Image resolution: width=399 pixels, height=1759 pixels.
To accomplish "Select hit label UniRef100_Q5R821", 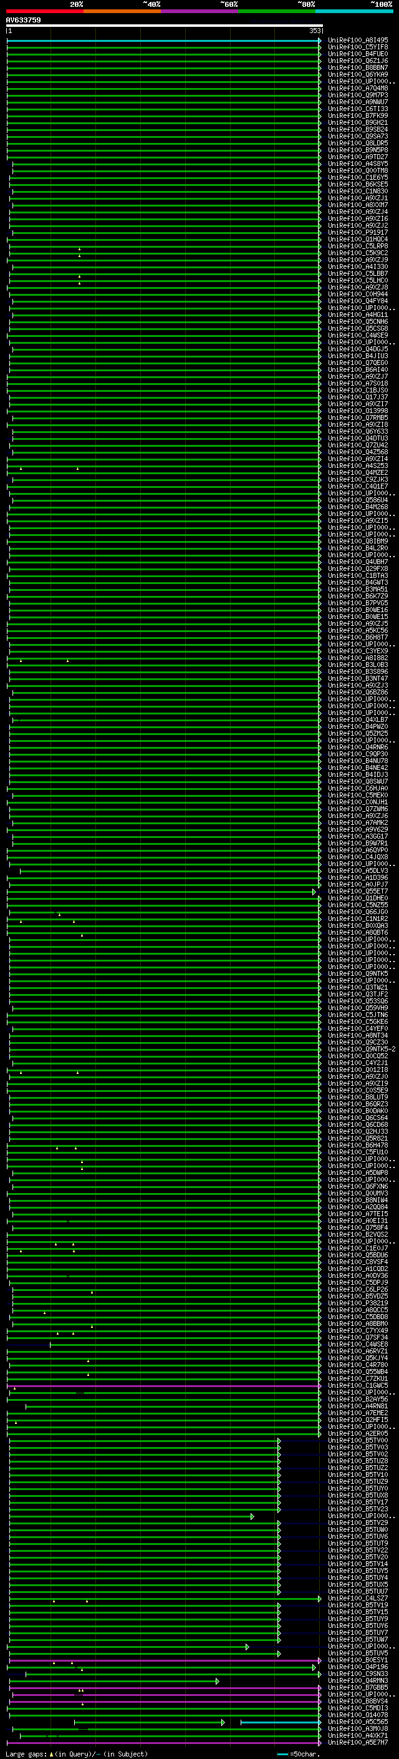I will point(358,1138).
